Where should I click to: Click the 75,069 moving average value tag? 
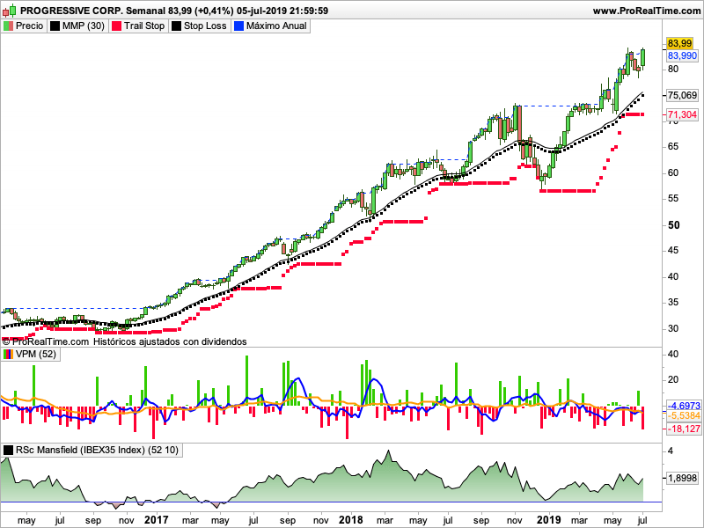[x=683, y=95]
